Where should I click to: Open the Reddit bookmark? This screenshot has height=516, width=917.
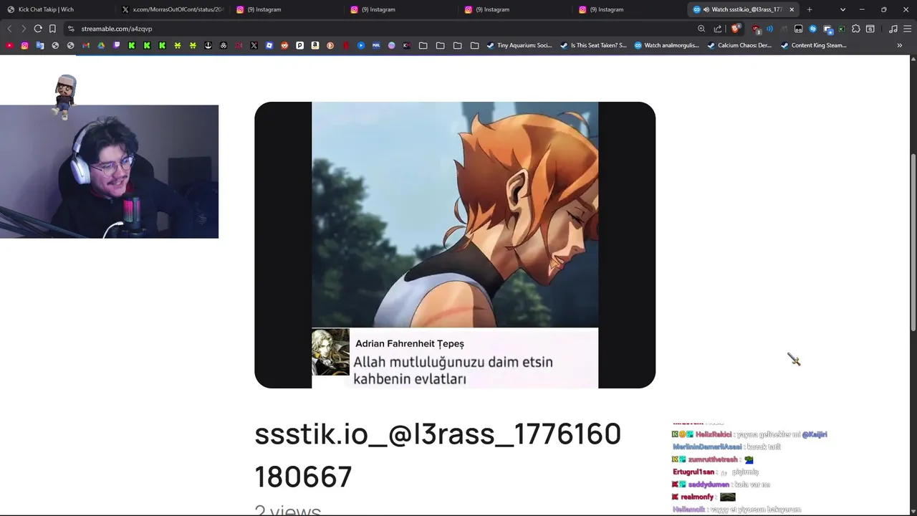[284, 45]
